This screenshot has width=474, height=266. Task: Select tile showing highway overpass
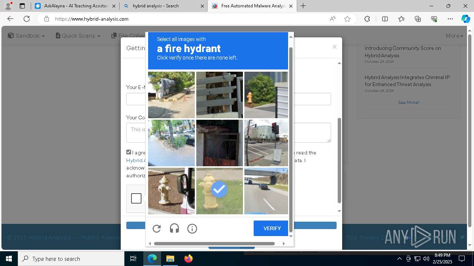266,191
